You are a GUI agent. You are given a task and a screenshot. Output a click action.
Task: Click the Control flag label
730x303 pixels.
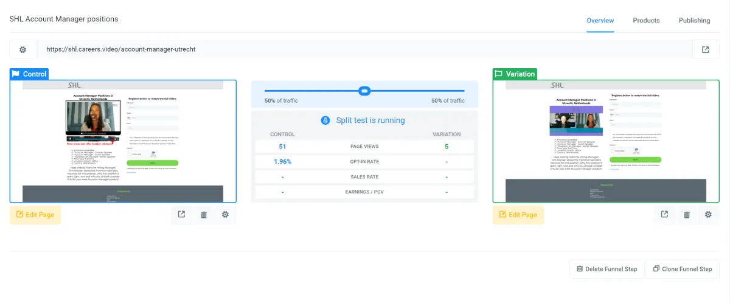(29, 74)
